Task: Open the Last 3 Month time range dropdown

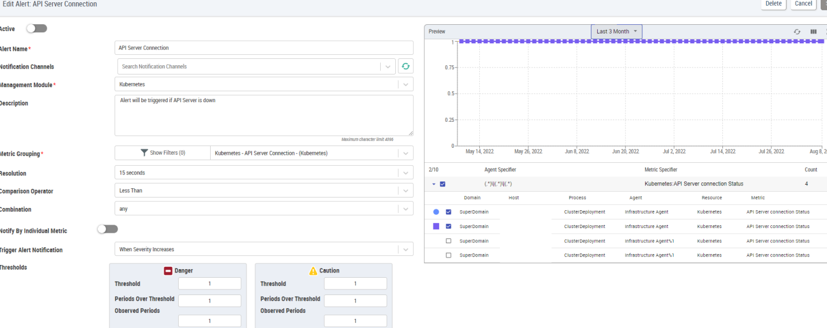Action: (x=616, y=32)
